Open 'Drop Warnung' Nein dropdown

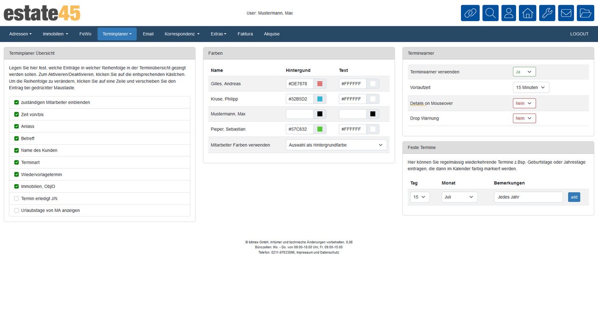point(524,118)
